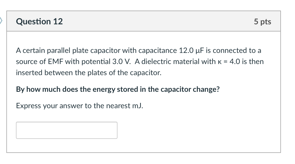Focus the empty answer field below the question
The width and height of the screenshot is (295, 164).
66,130
